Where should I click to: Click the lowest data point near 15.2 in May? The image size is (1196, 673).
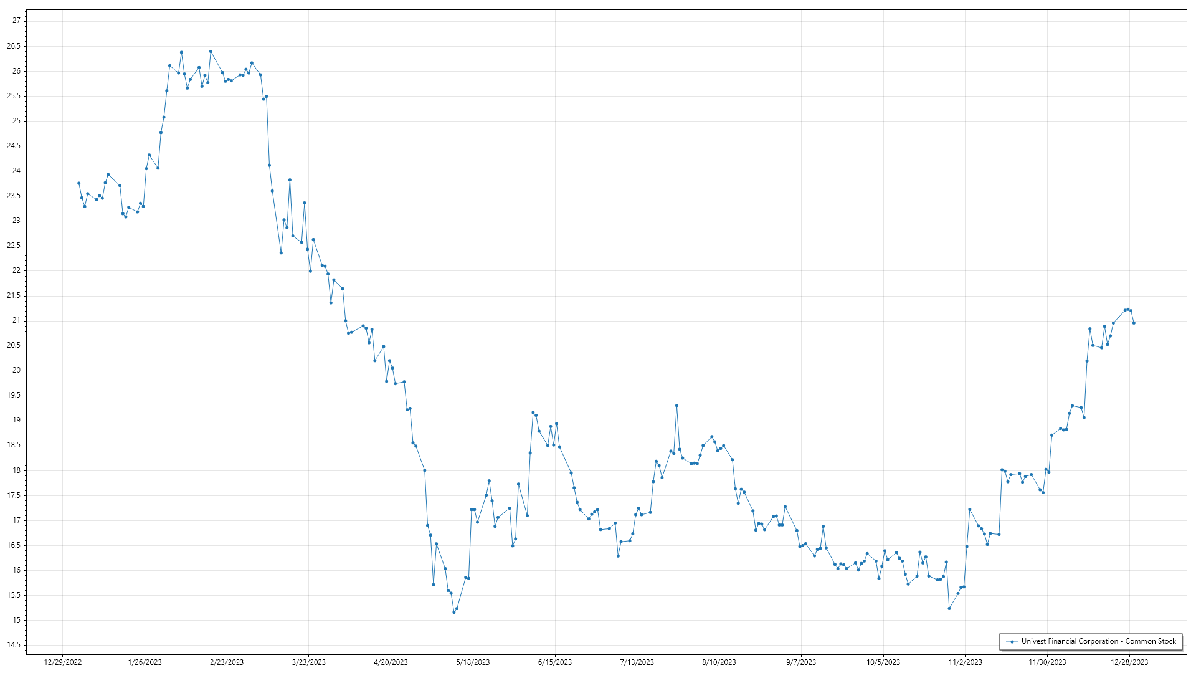pyautogui.click(x=453, y=612)
